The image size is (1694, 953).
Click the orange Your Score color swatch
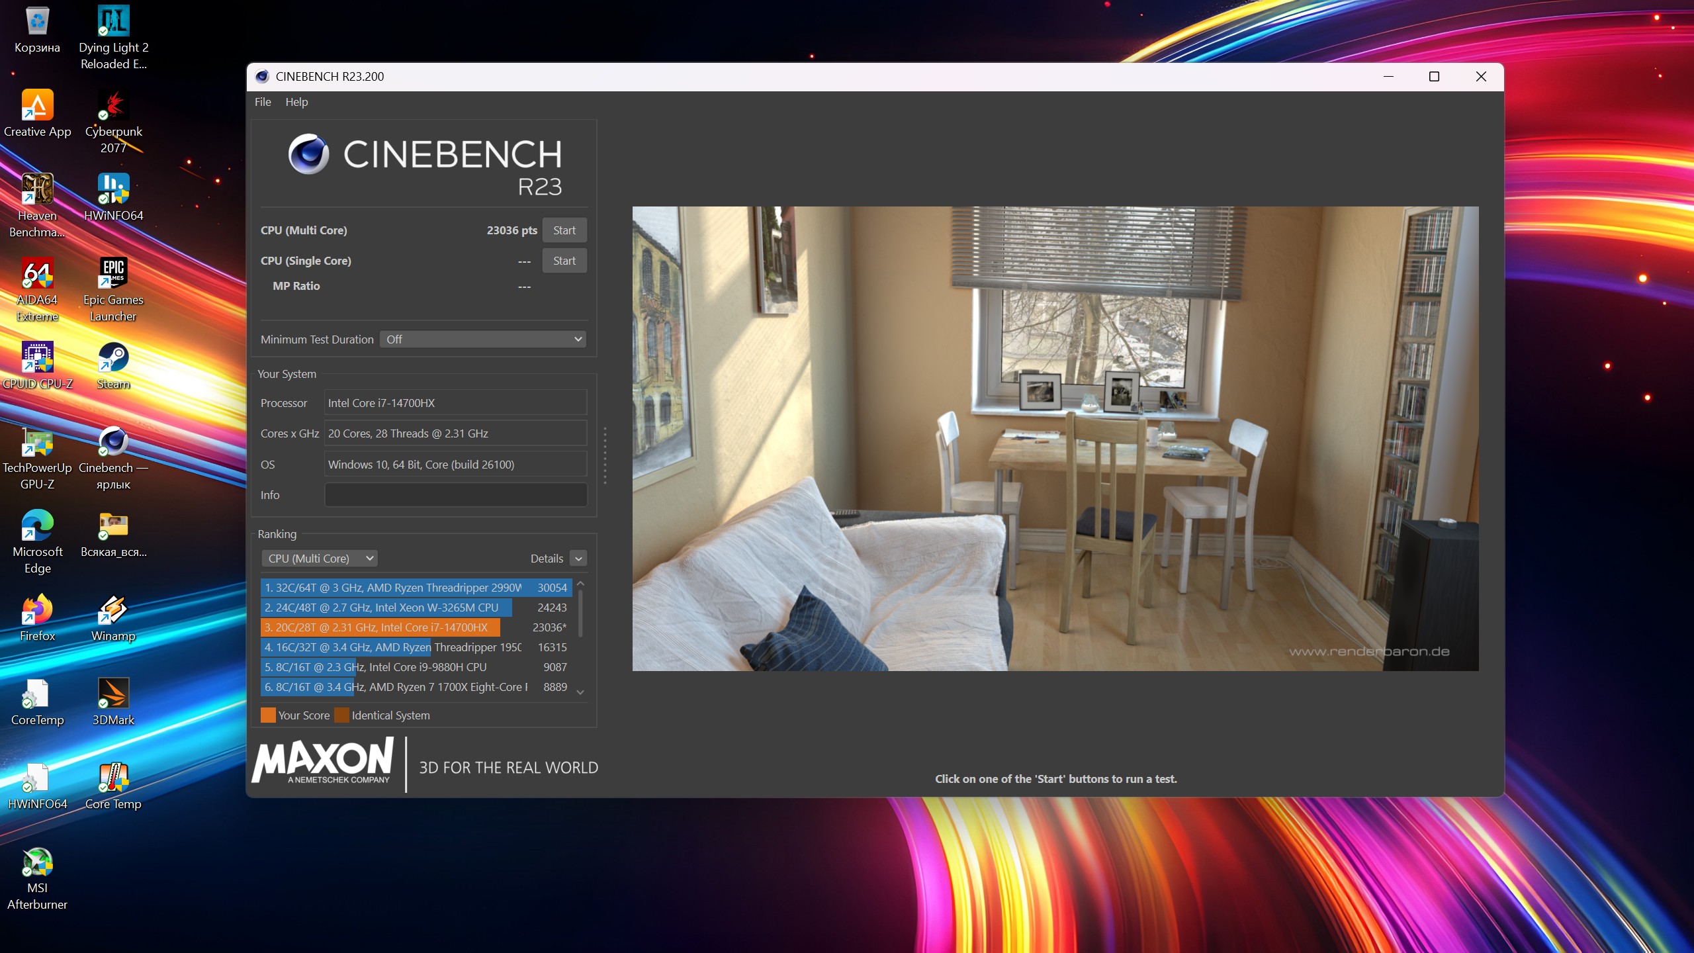(x=268, y=715)
